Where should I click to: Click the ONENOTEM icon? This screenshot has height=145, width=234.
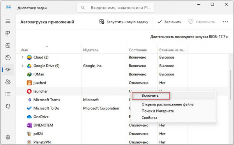click(29, 125)
